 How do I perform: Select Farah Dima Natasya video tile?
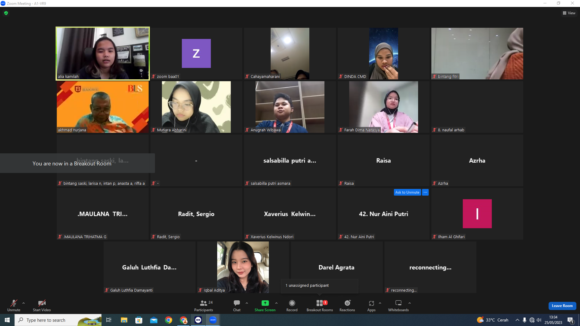pyautogui.click(x=384, y=107)
